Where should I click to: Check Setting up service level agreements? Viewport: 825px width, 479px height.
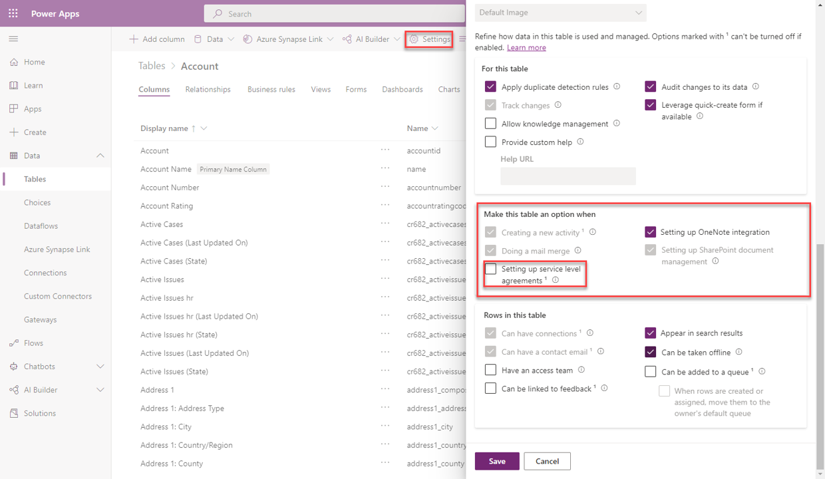[490, 269]
